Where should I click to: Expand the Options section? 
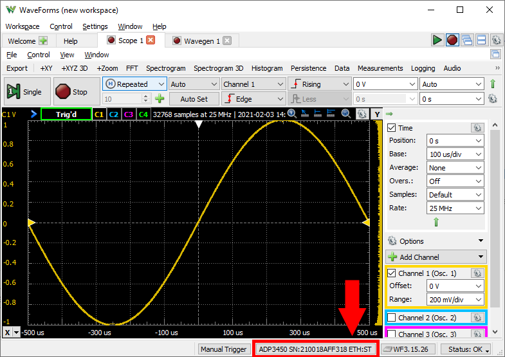[x=436, y=241]
